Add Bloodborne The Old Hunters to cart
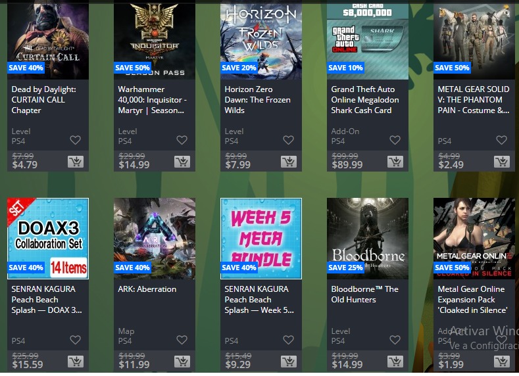This screenshot has height=376, width=519. coord(395,362)
